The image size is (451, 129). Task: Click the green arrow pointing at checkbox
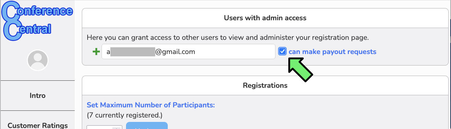300,70
